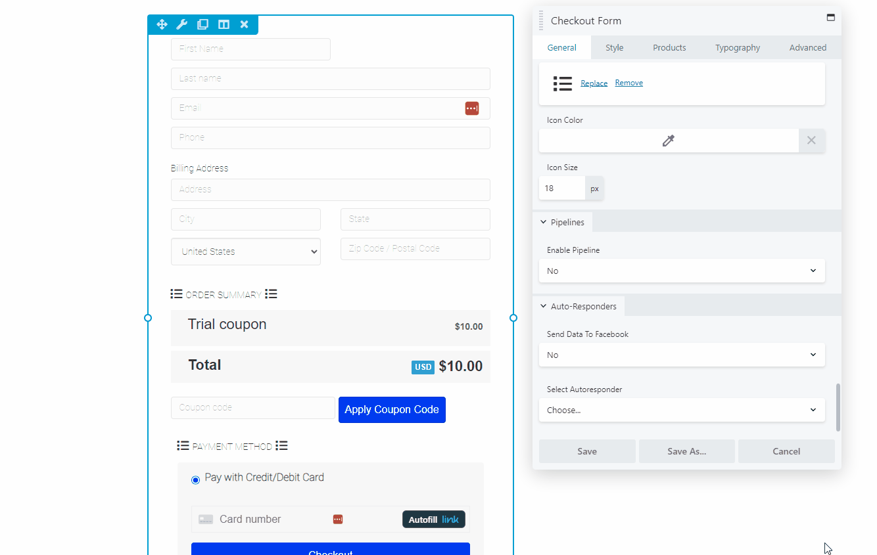Click the eyedropper in Icon Color field
Image resolution: width=877 pixels, height=555 pixels.
pyautogui.click(x=669, y=141)
